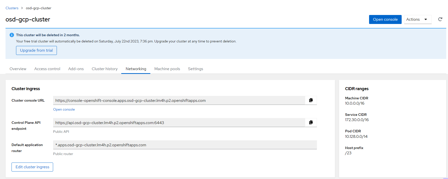This screenshot has height=179, width=448.
Task: Copy the Control Plane API endpoint
Action: (311, 123)
